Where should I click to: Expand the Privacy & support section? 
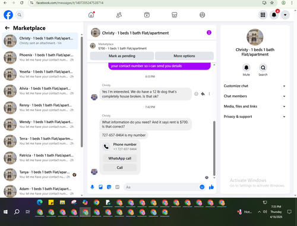[x=255, y=117]
